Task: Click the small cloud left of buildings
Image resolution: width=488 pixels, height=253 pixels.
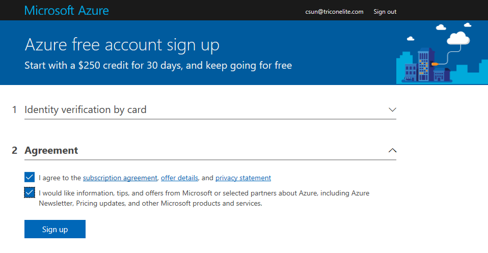Action: tap(411, 39)
